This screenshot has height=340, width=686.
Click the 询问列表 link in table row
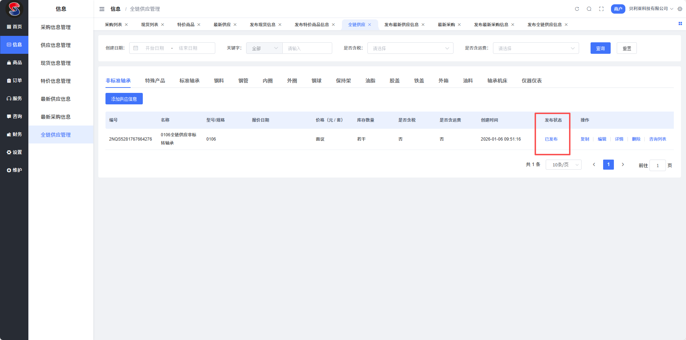pos(657,139)
